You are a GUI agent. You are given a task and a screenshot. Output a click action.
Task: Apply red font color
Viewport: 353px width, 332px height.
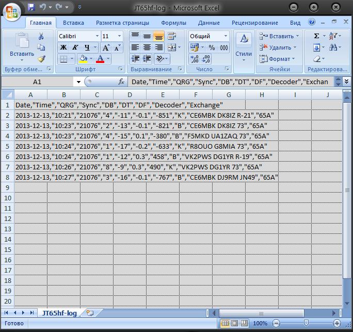(100, 59)
